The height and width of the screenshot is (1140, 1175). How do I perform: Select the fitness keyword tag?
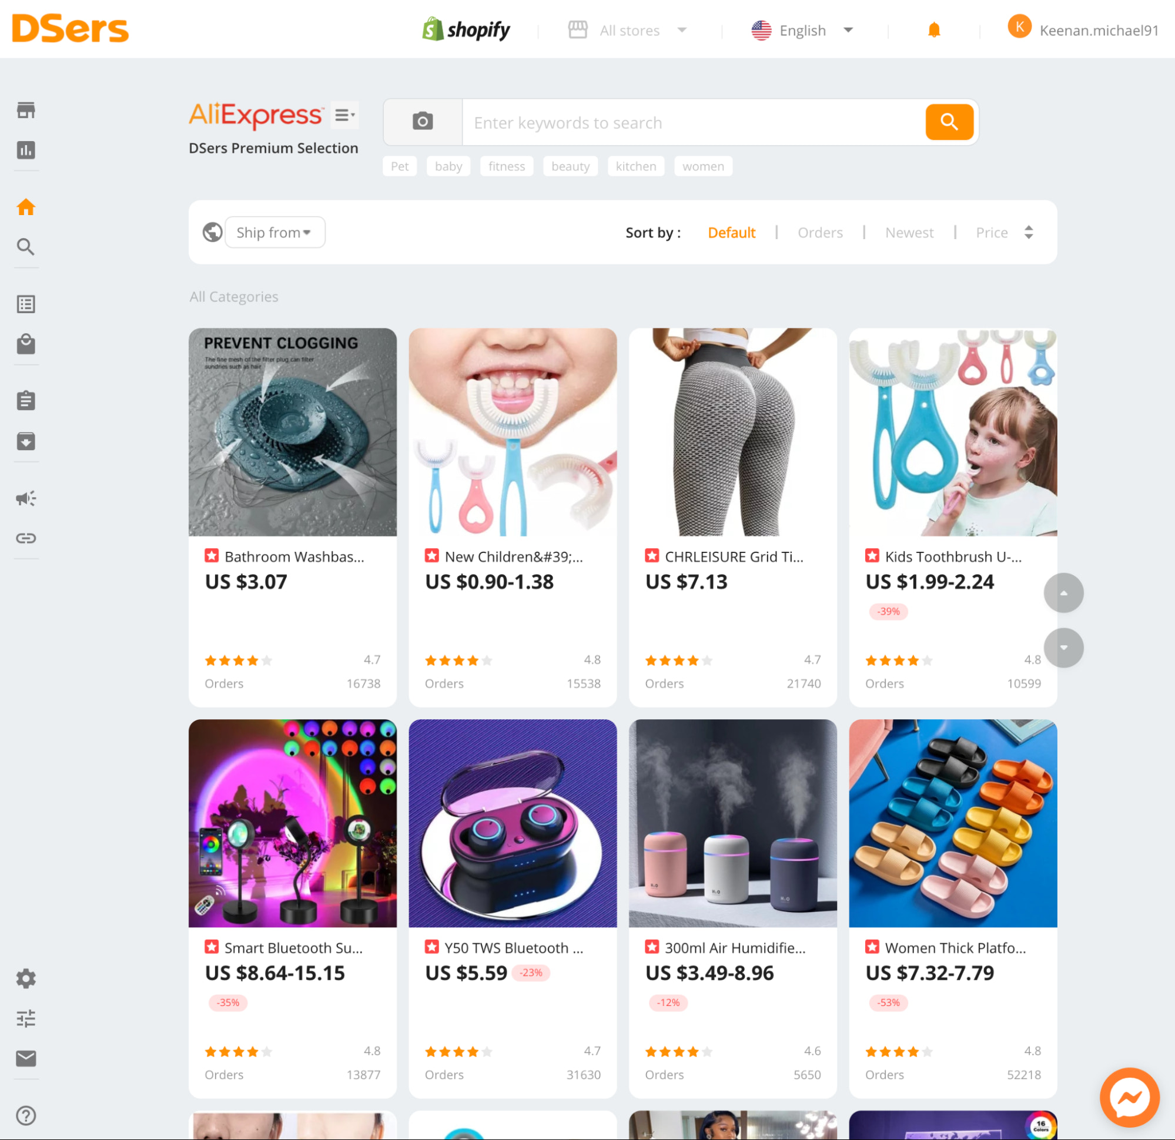(506, 166)
